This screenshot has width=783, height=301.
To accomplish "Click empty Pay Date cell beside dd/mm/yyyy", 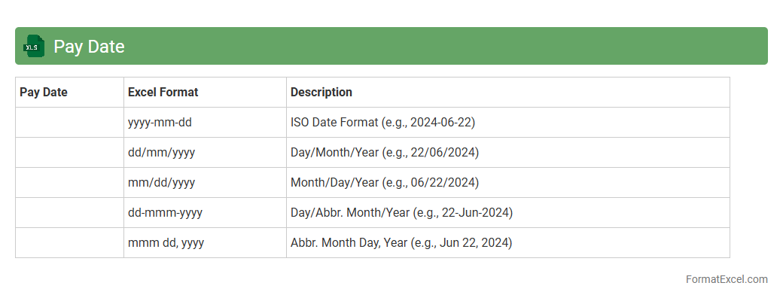I will point(69,153).
